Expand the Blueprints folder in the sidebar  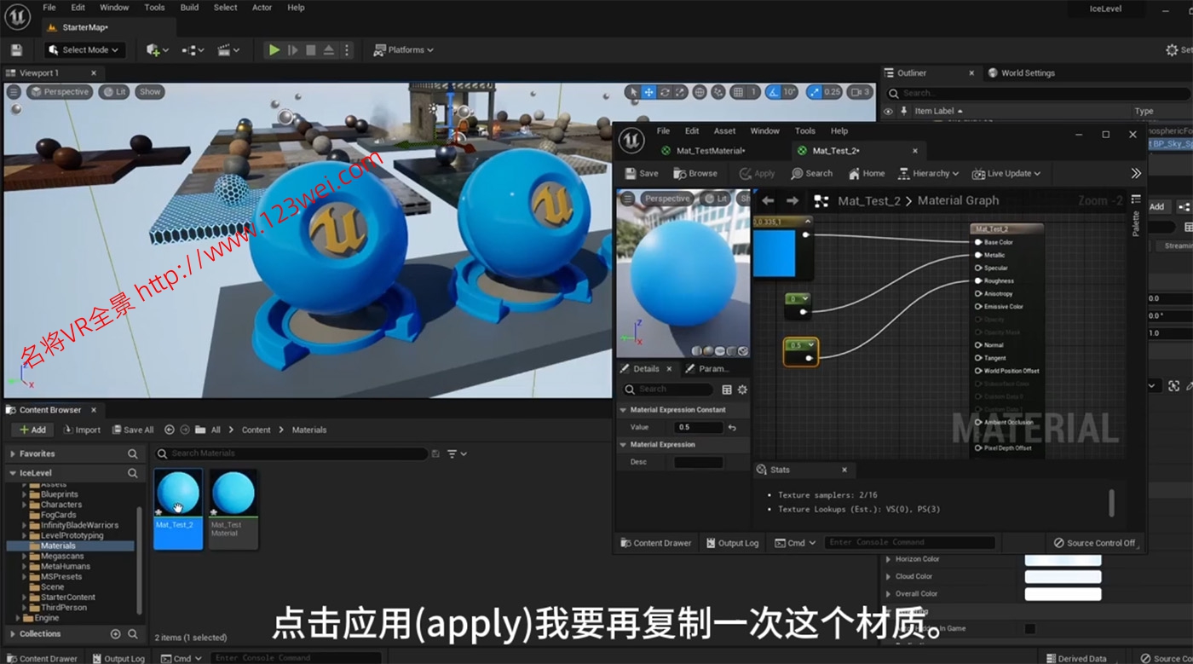coord(25,494)
